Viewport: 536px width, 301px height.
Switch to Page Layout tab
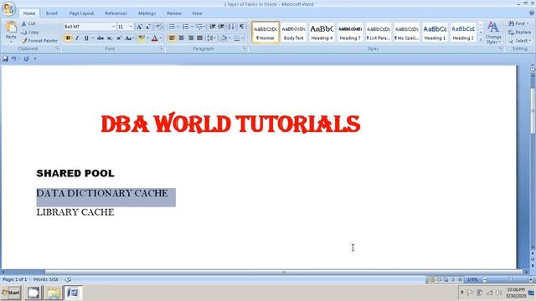[81, 13]
